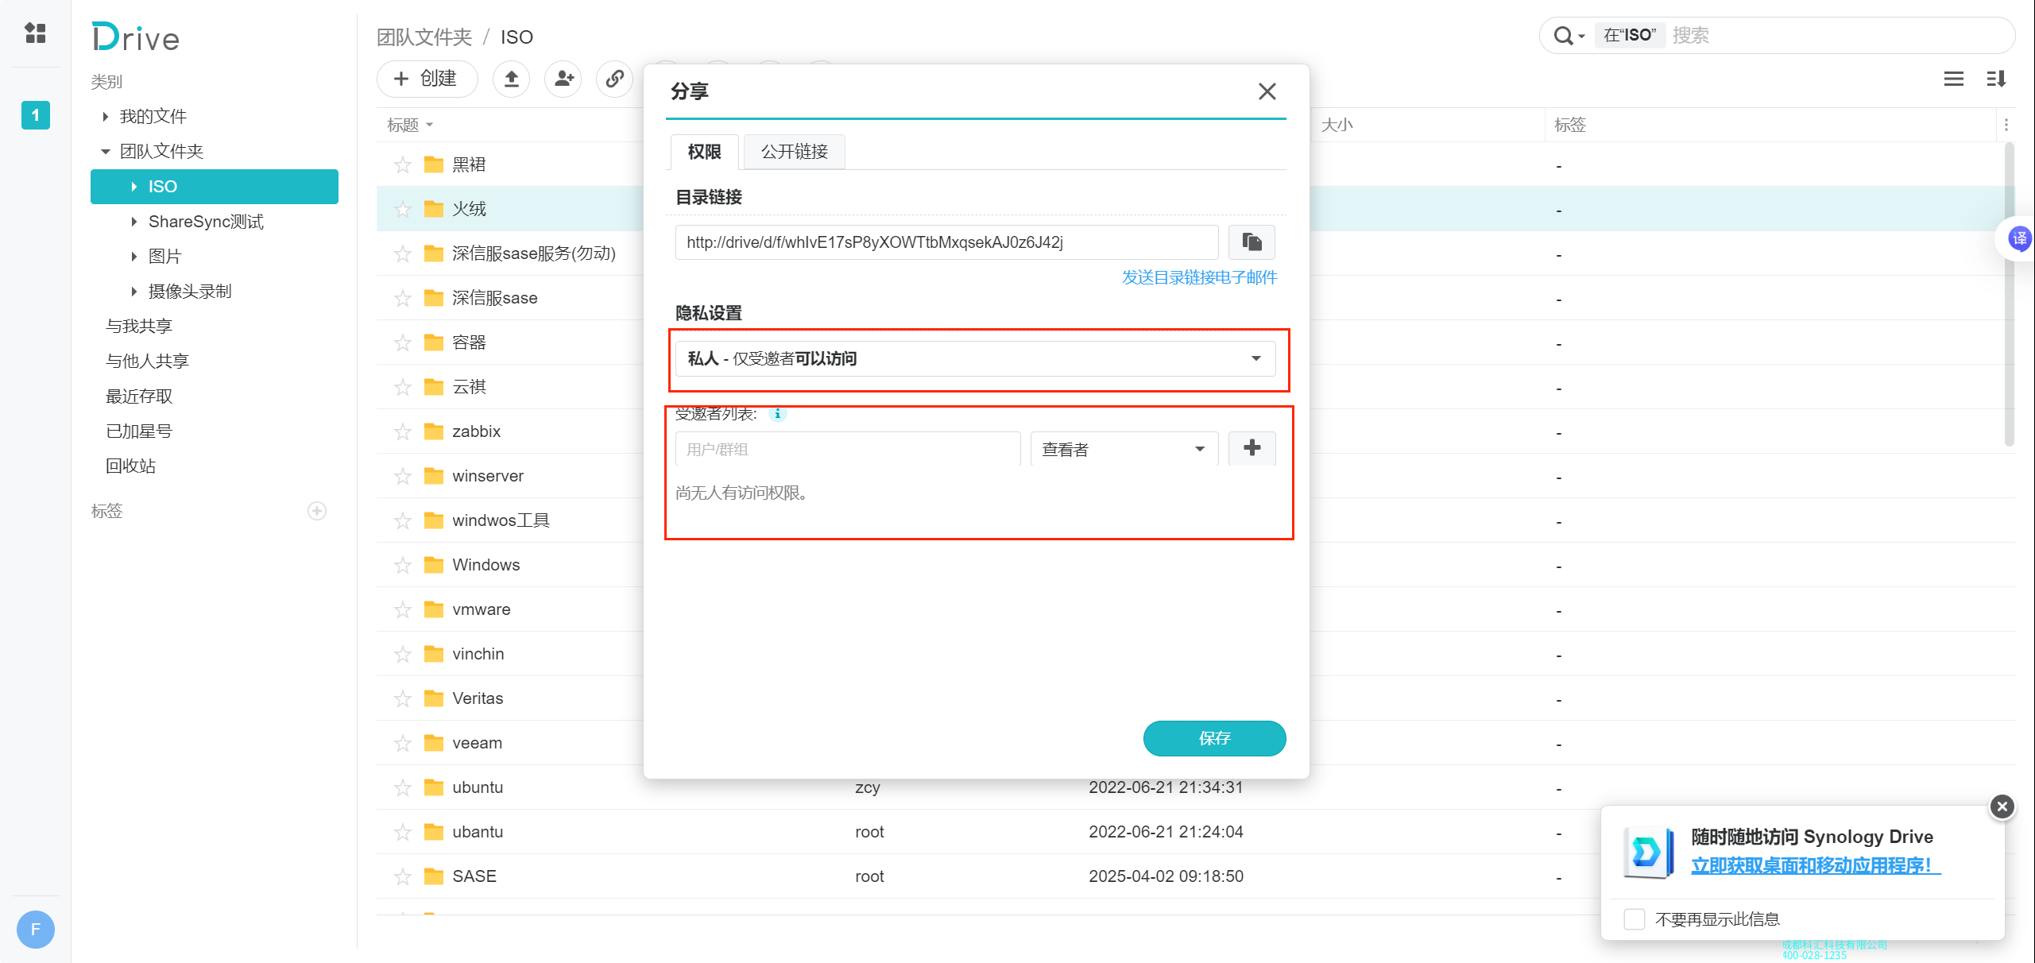Add a new label with plus icon
Image resolution: width=2035 pixels, height=963 pixels.
coord(317,511)
